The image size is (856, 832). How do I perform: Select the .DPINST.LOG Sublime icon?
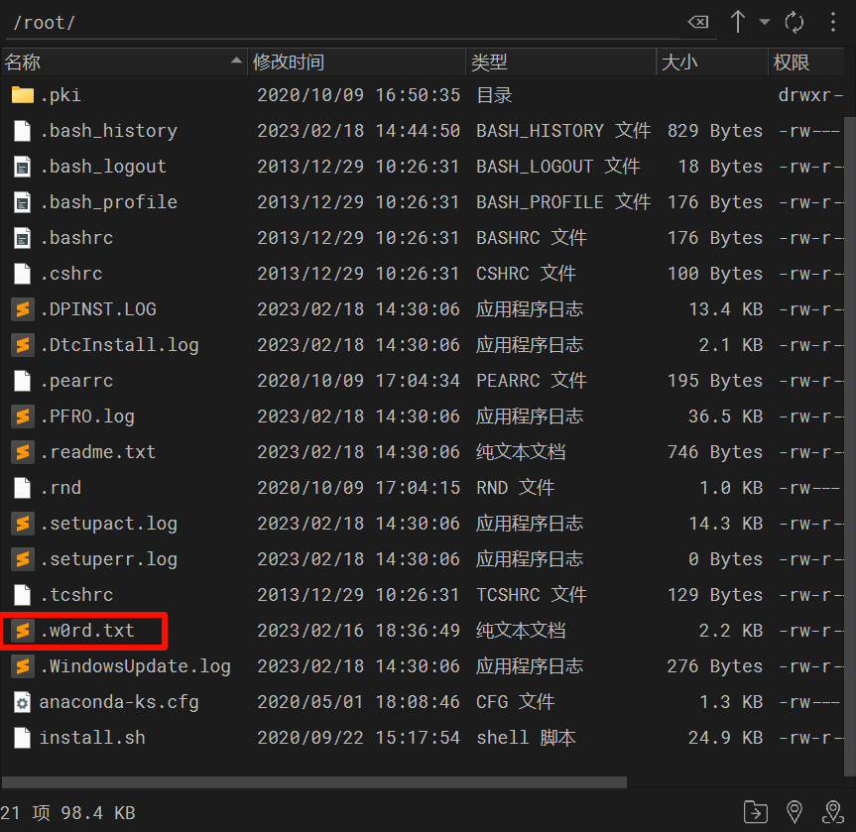[23, 309]
